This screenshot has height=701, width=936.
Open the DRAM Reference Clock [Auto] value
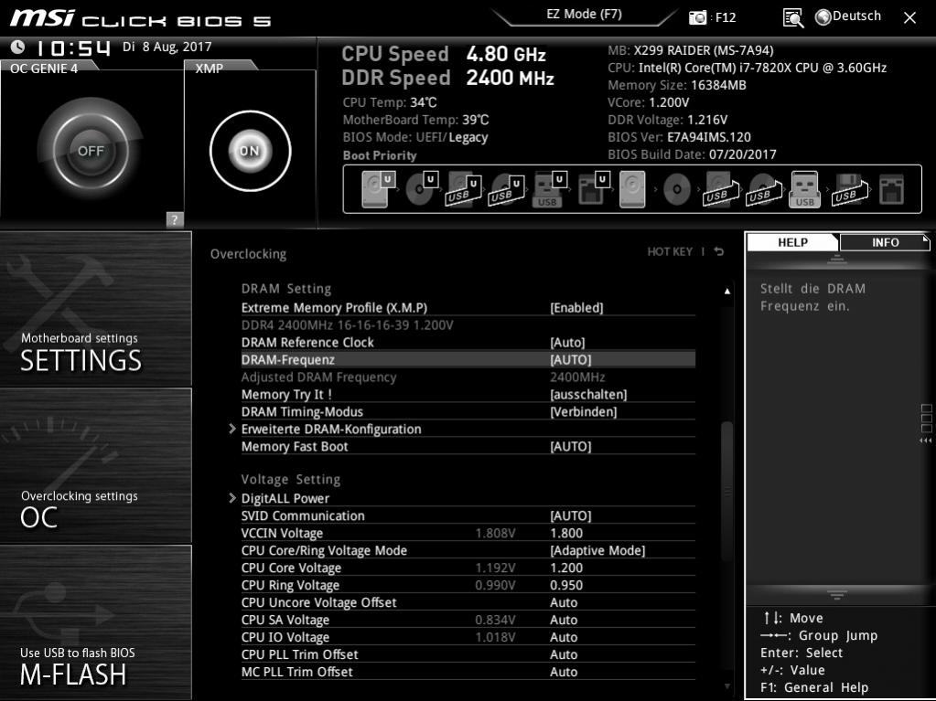(567, 342)
